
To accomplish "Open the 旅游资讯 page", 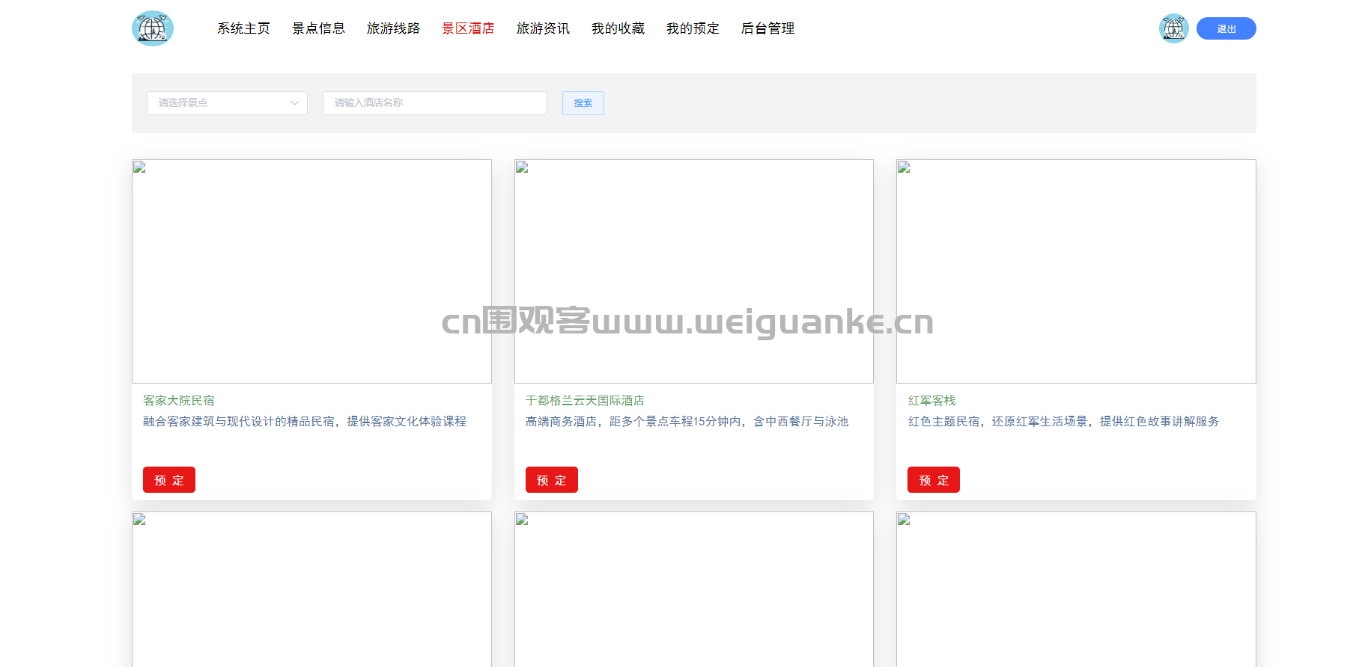I will (543, 28).
